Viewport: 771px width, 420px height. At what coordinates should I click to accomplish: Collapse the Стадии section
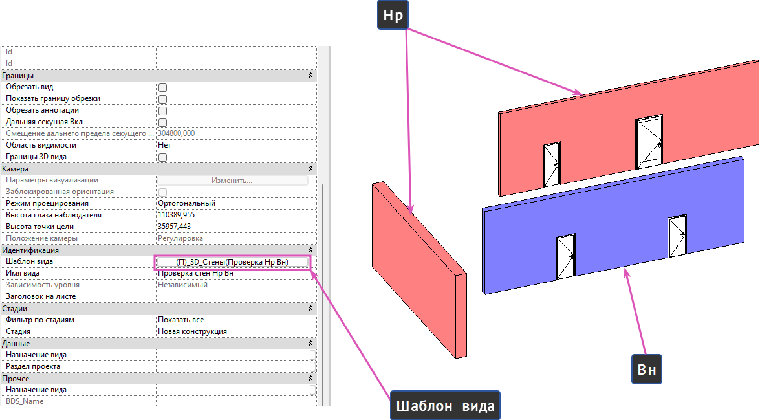click(310, 308)
